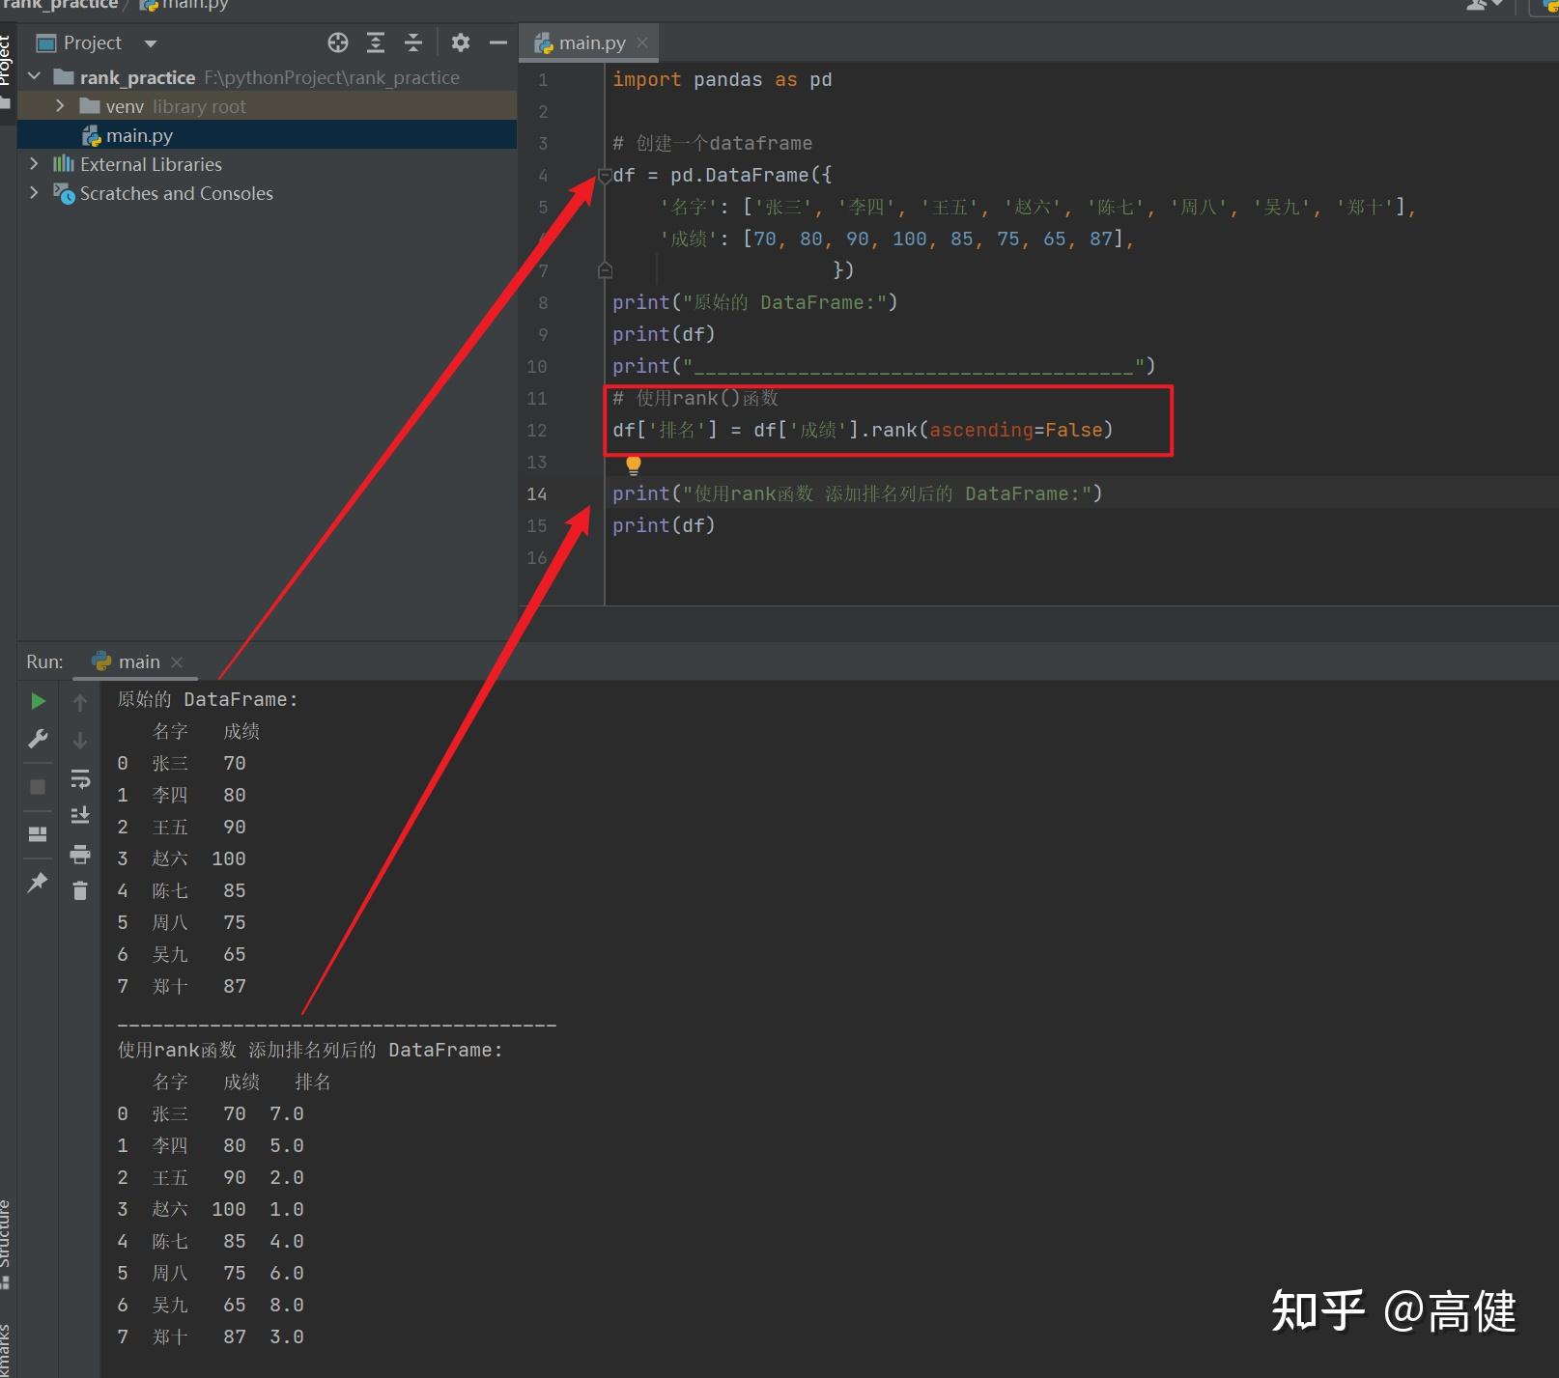Click the green Run button
Screen dimensions: 1559x1378
coord(38,701)
